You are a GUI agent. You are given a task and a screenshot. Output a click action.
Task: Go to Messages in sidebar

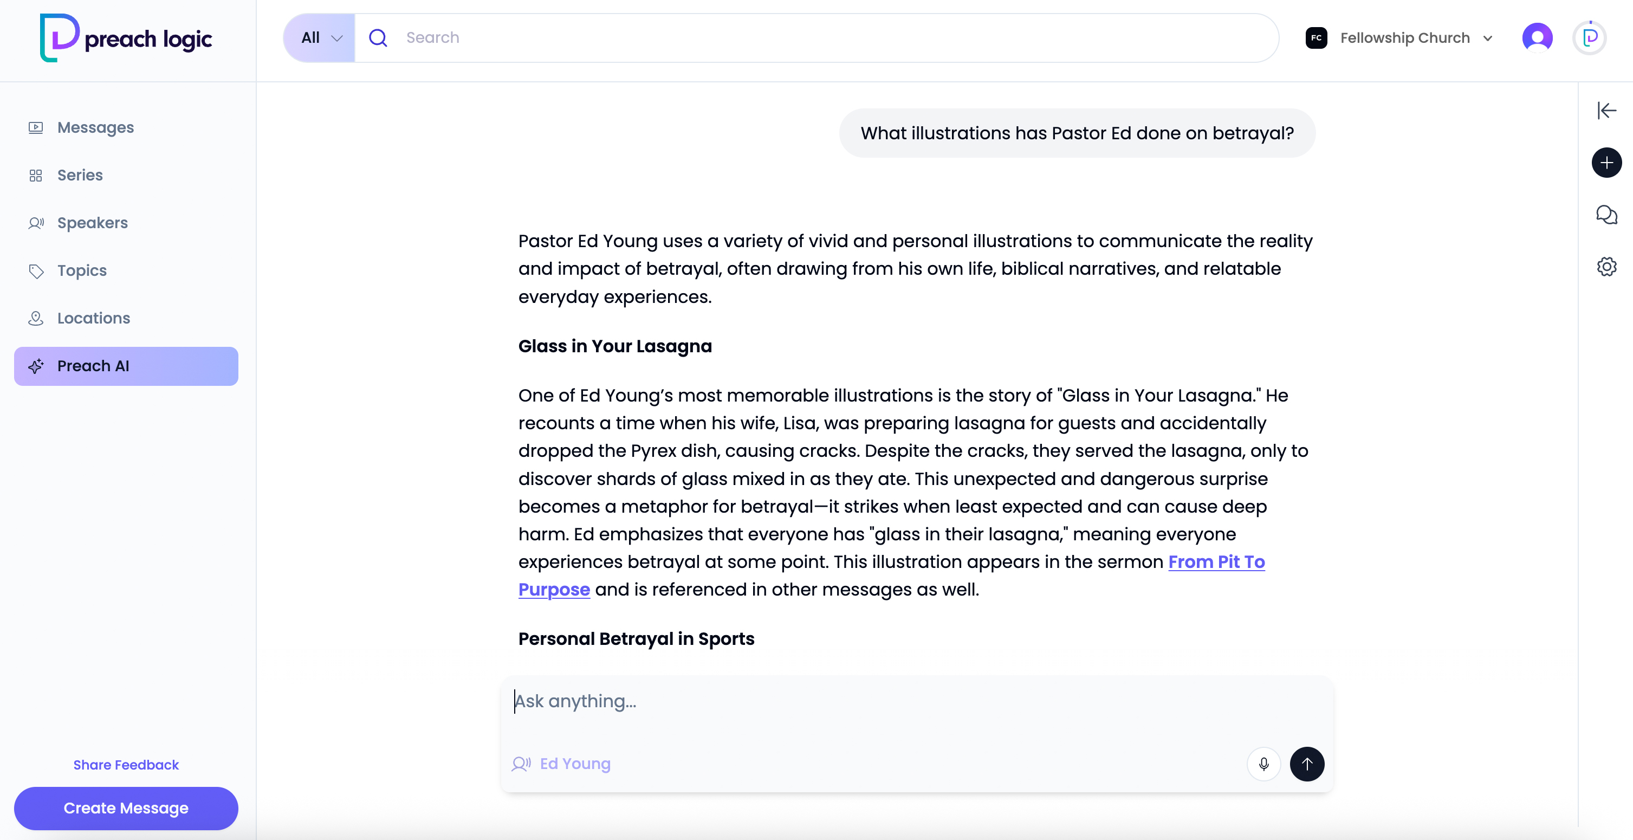click(x=95, y=127)
